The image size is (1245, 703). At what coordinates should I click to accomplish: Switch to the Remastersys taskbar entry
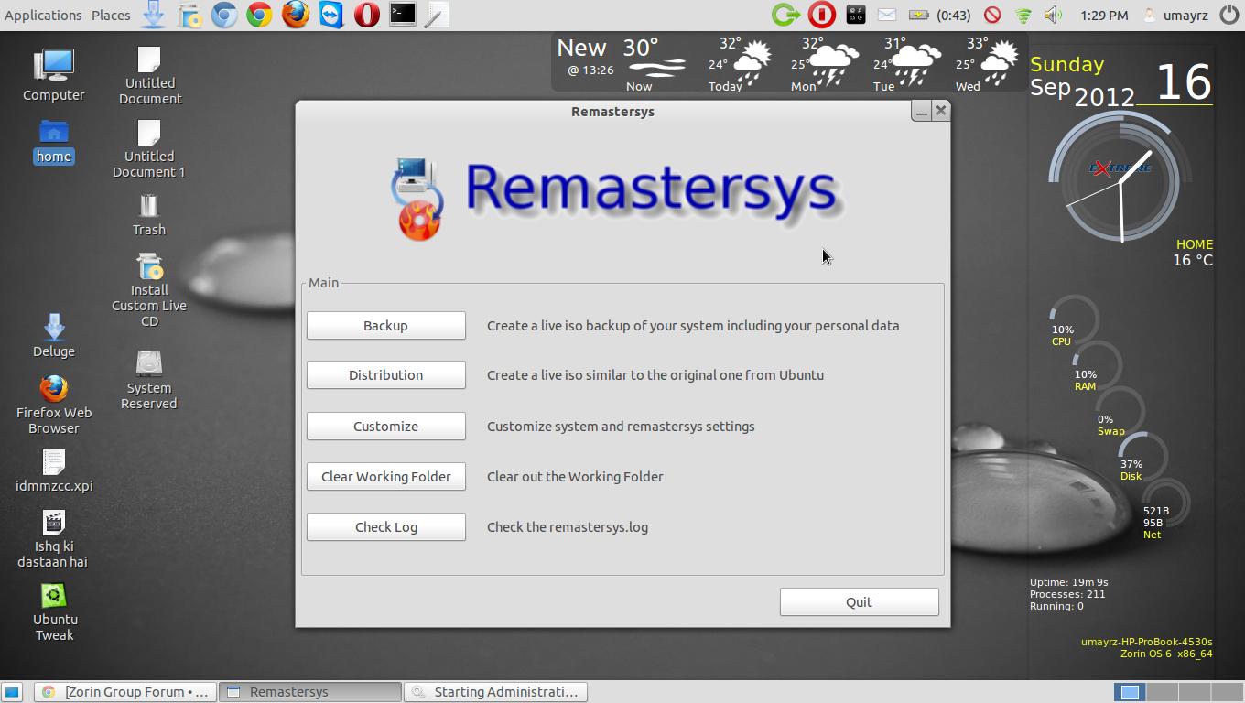310,692
